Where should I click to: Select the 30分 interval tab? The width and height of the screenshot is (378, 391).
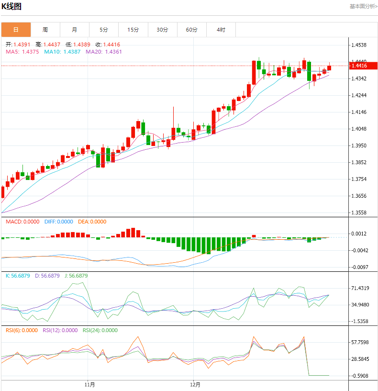(x=162, y=30)
